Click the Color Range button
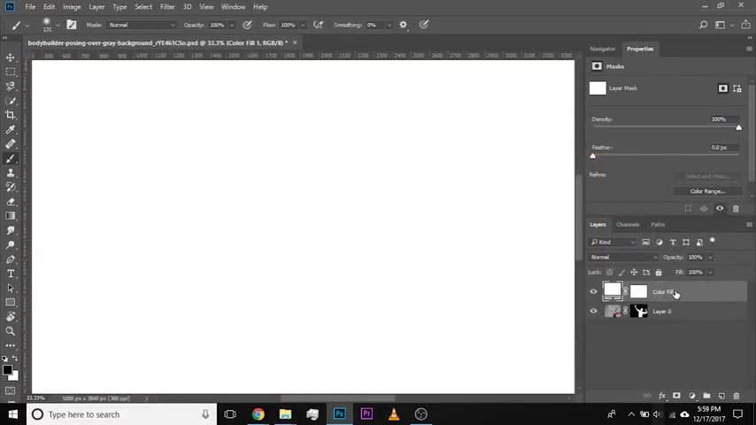Viewport: 756px width, 425px height. click(707, 191)
